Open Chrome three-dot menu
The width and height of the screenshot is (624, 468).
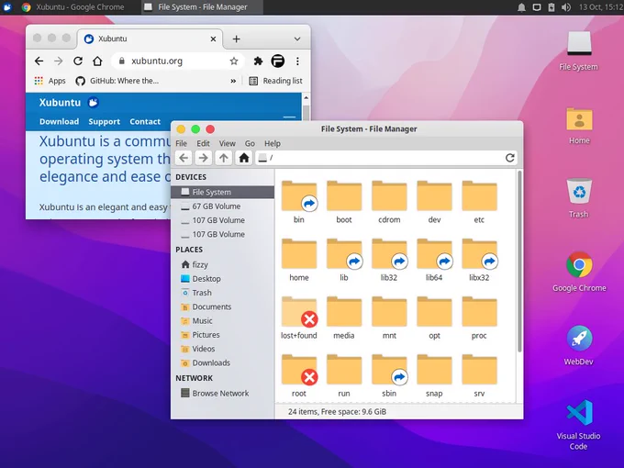(297, 61)
